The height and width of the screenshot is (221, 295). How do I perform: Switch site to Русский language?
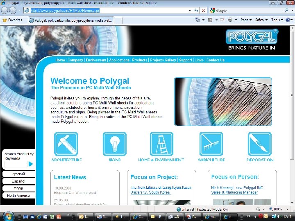tap(18, 174)
